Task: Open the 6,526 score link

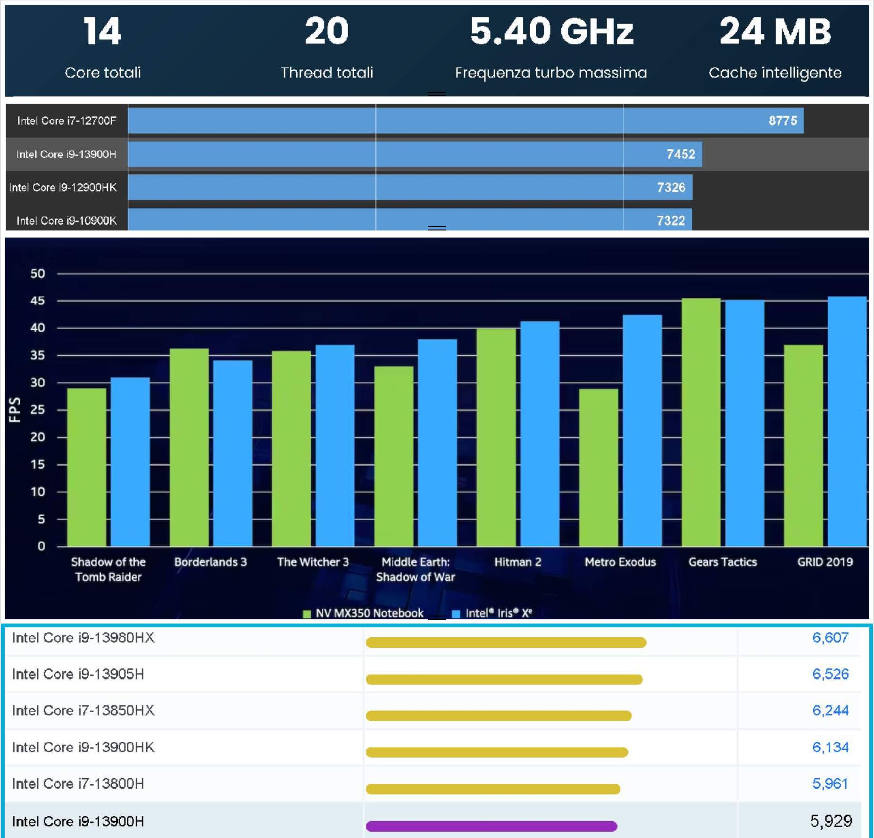Action: [830, 674]
